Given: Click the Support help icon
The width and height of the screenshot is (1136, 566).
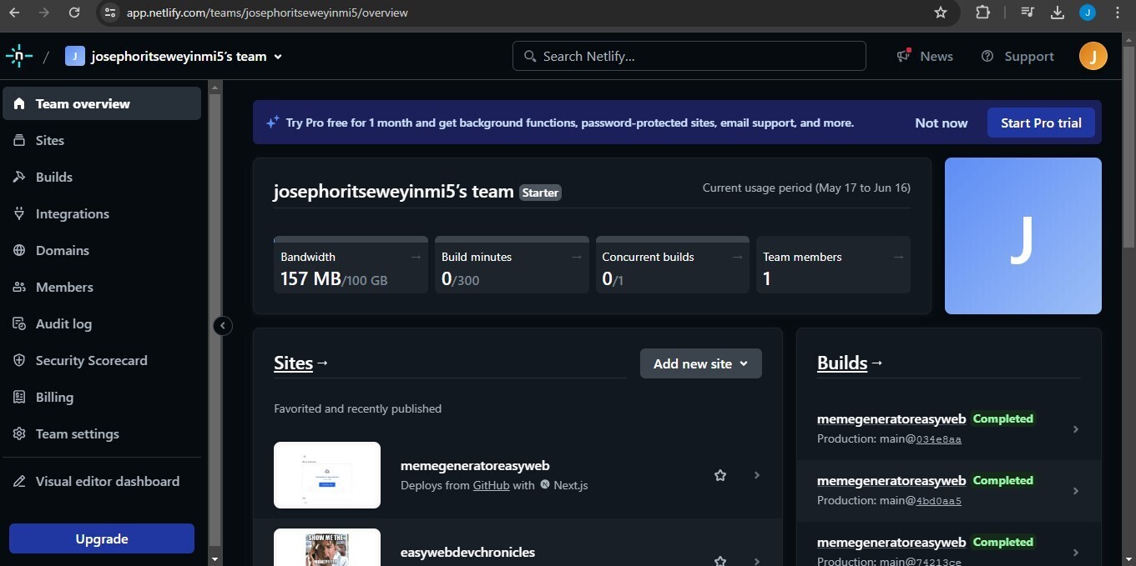Looking at the screenshot, I should pyautogui.click(x=987, y=56).
